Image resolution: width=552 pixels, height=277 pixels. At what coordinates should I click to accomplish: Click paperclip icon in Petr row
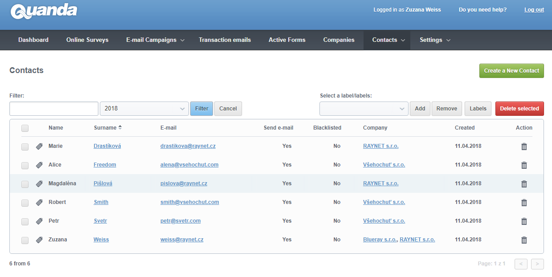(x=39, y=221)
